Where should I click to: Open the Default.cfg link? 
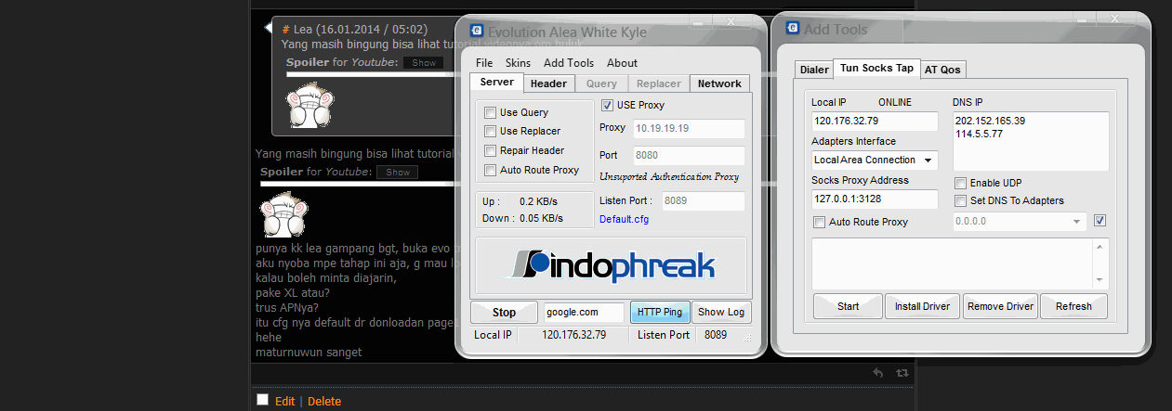pyautogui.click(x=624, y=219)
